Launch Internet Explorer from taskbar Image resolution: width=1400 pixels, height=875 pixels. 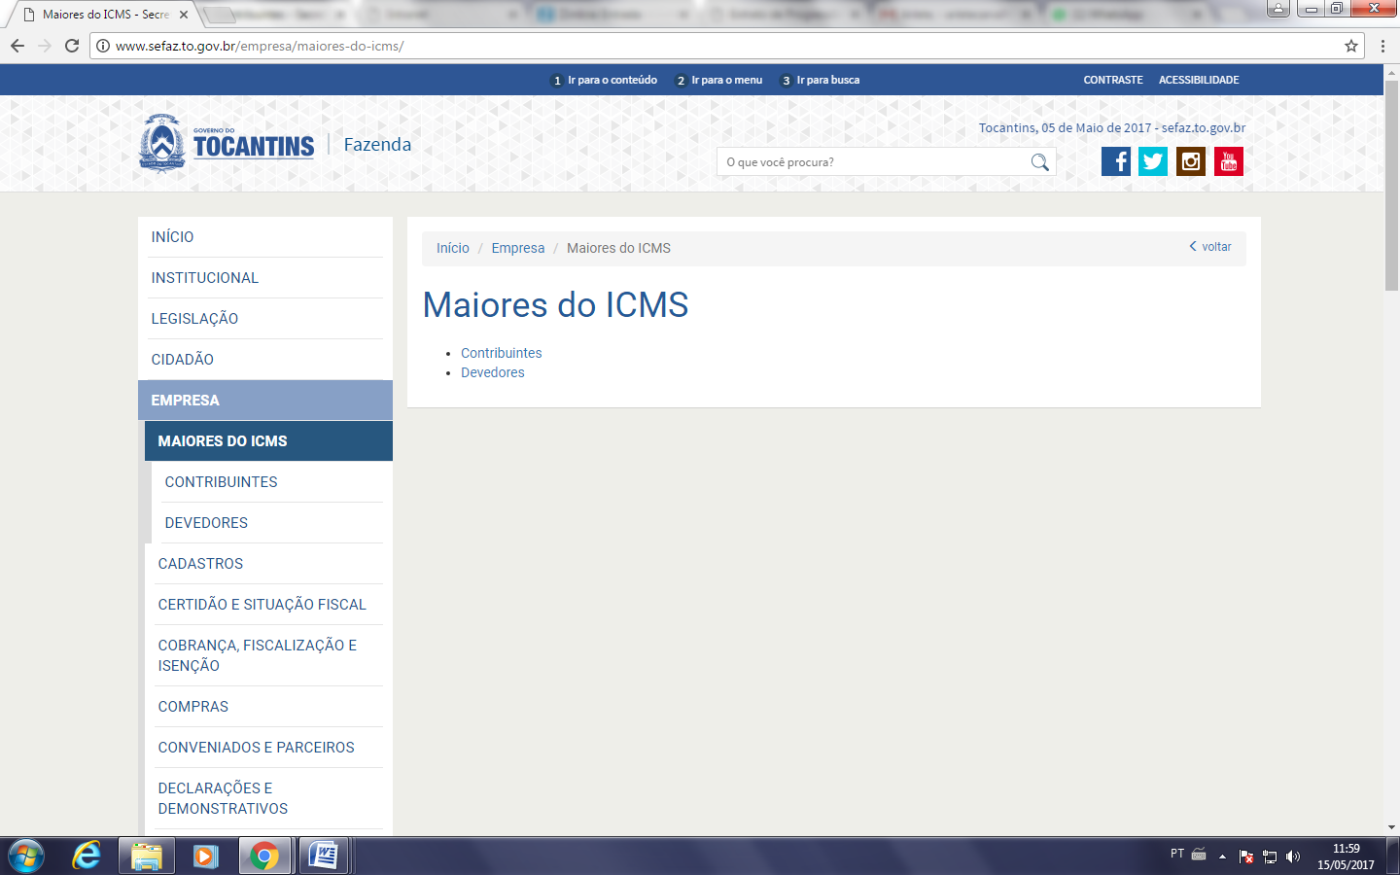pos(87,856)
